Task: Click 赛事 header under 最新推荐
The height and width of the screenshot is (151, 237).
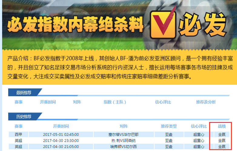Action: pyautogui.click(x=18, y=102)
